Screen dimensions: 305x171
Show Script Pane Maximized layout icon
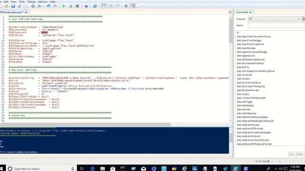tap(117, 6)
